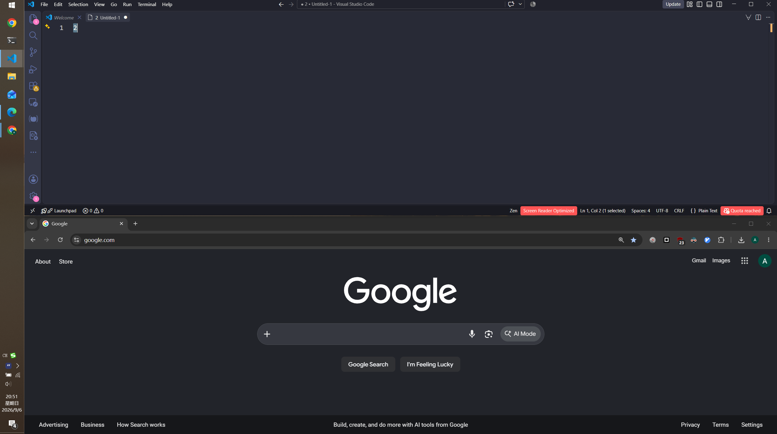Viewport: 777px width, 434px height.
Task: Open the Run and Debug view
Action: pyautogui.click(x=33, y=69)
